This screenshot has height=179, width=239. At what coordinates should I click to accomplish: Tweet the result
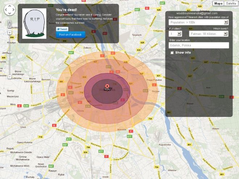coord(62,29)
